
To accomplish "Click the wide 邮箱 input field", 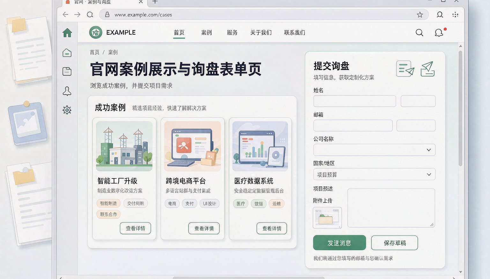I will [x=353, y=125].
